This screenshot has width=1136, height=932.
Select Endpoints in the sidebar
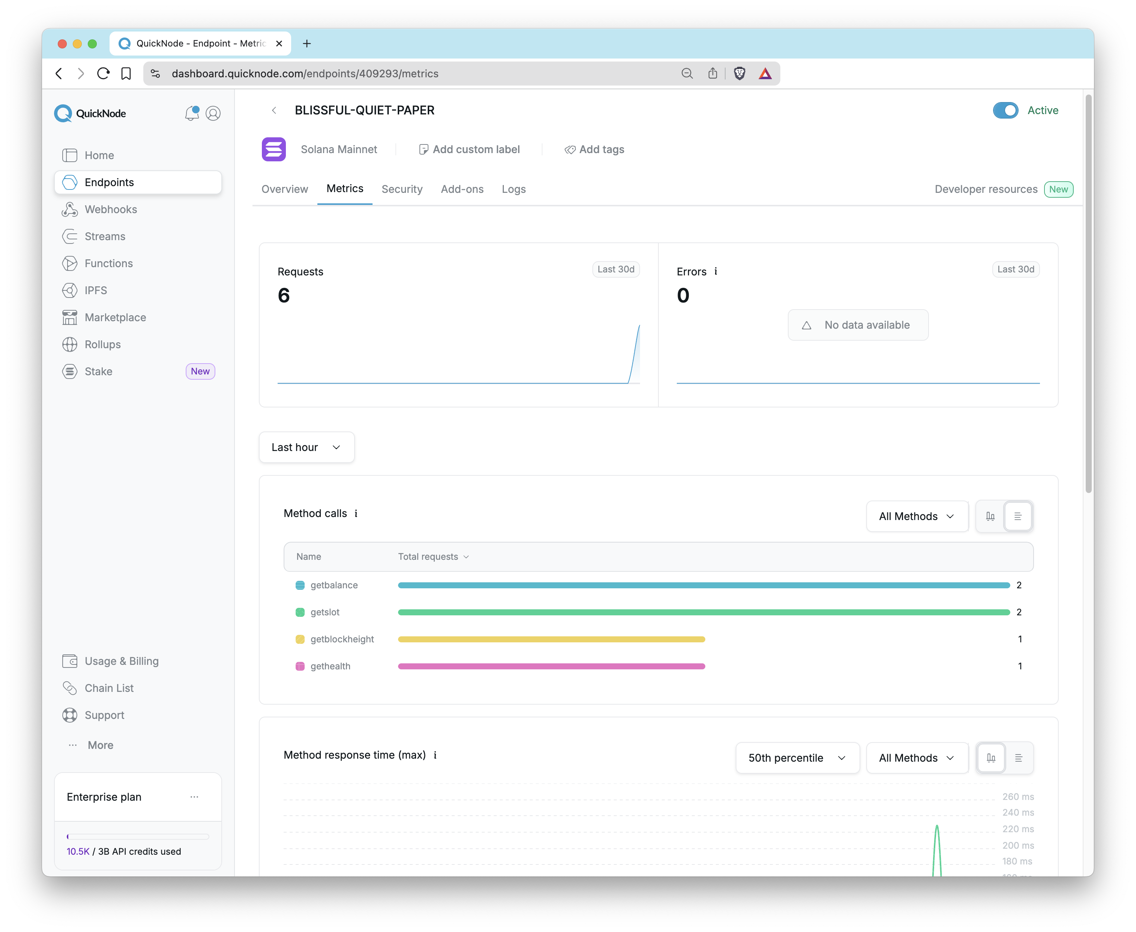[138, 182]
